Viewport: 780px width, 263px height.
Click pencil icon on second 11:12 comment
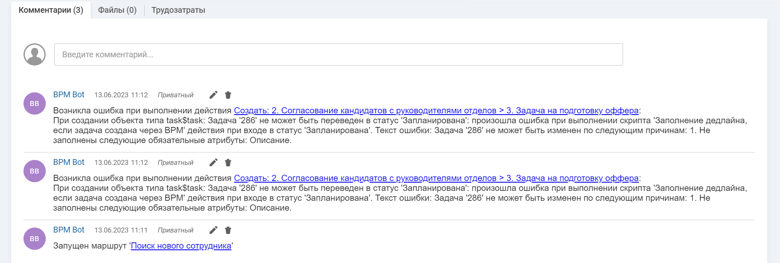point(213,162)
